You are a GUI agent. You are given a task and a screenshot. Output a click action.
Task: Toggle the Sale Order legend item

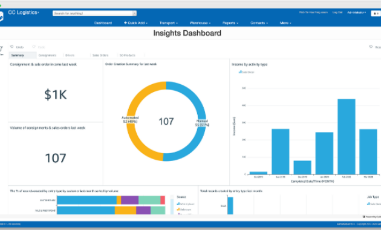pyautogui.click(x=246, y=72)
